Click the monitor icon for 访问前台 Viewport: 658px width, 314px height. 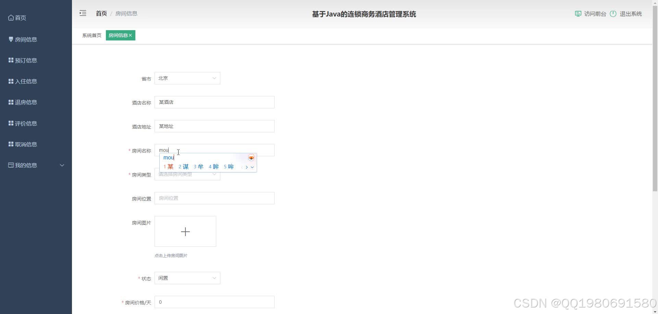pyautogui.click(x=578, y=14)
